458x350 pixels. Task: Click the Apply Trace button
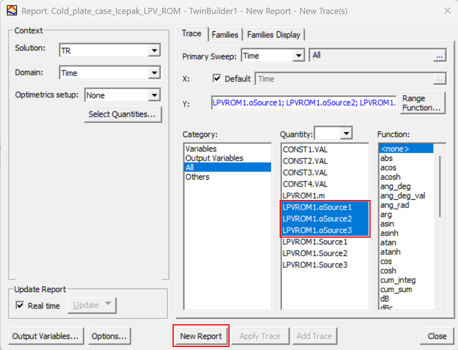[260, 336]
